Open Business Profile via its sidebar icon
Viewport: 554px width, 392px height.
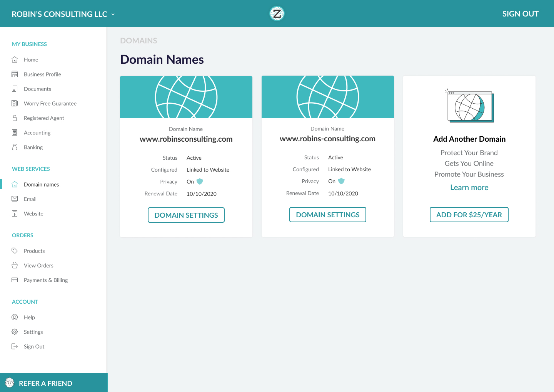click(15, 74)
